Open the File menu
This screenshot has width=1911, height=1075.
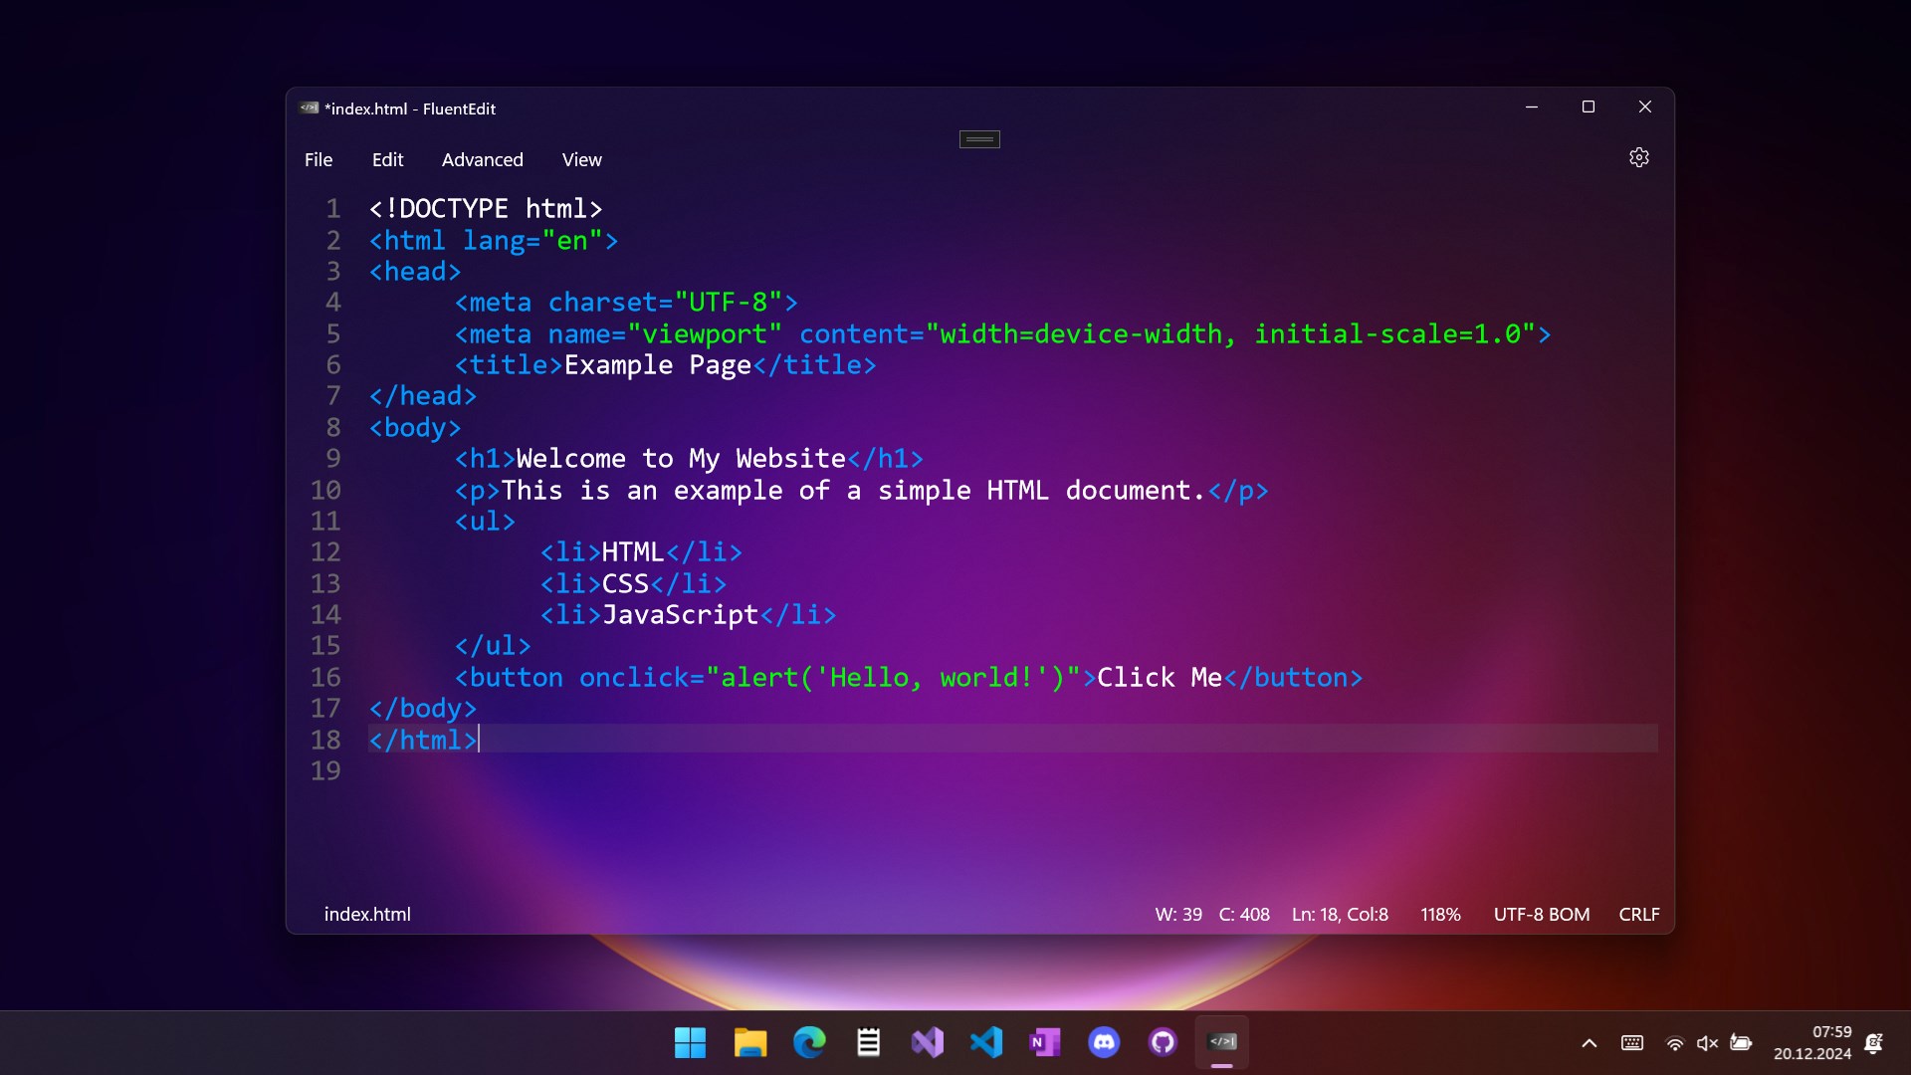pos(318,159)
